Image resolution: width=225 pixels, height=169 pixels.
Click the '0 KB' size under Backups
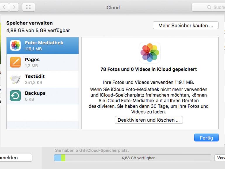[30, 99]
